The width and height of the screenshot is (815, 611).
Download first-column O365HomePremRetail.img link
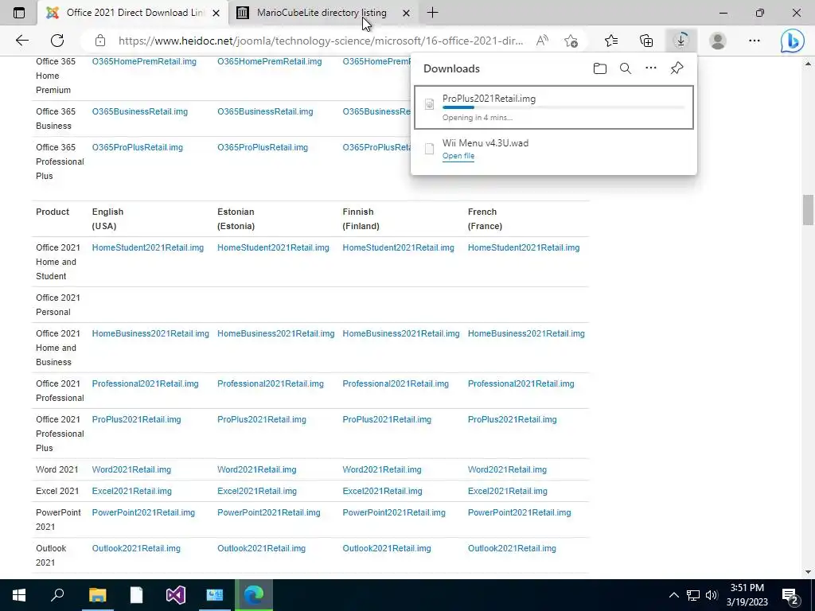pos(144,61)
